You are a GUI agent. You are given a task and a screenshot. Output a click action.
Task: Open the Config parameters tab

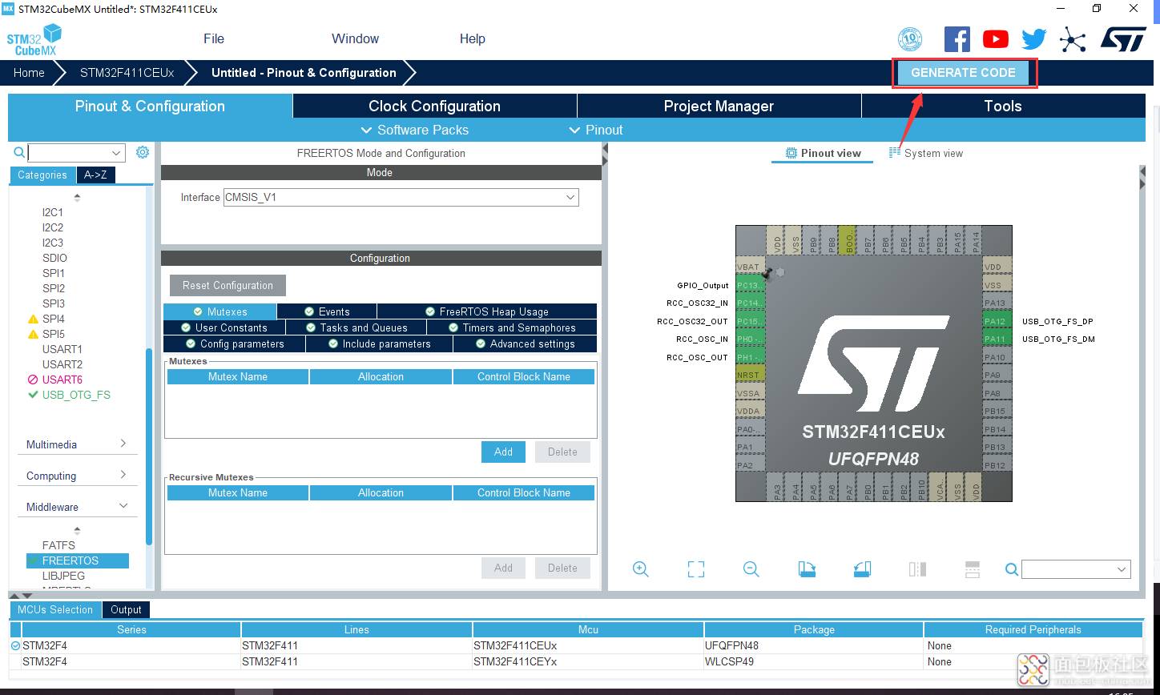pyautogui.click(x=234, y=343)
